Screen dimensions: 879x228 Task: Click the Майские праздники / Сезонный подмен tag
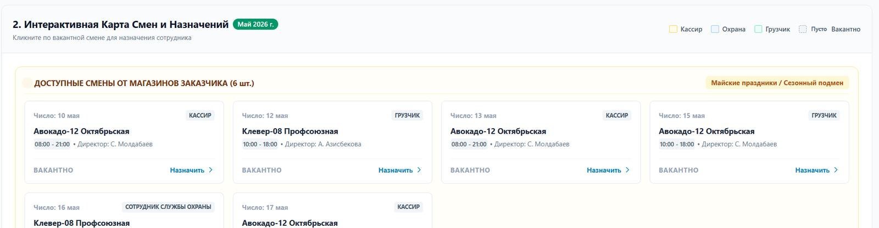[777, 83]
